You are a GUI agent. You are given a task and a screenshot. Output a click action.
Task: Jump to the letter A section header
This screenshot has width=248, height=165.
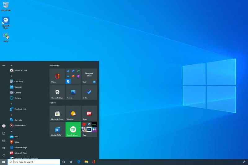[x=12, y=65]
